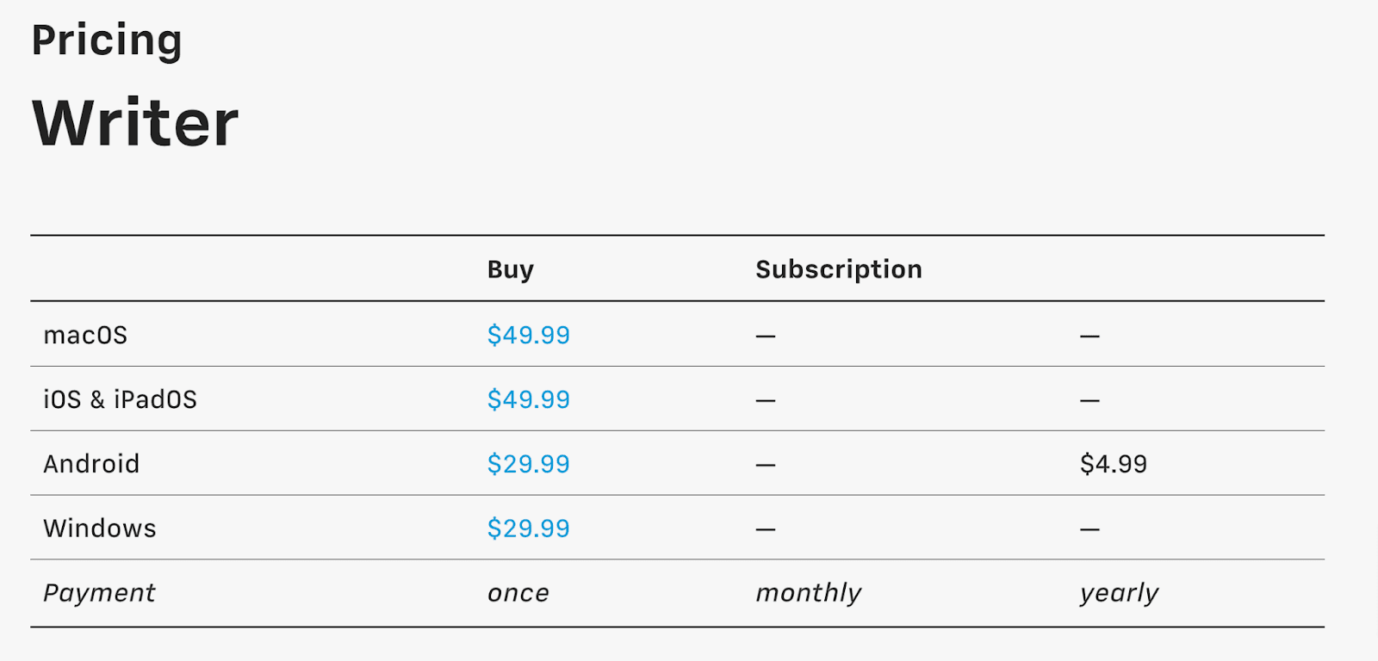This screenshot has height=661, width=1378.
Task: Click the iOS & iPadOS row label
Action: point(120,399)
